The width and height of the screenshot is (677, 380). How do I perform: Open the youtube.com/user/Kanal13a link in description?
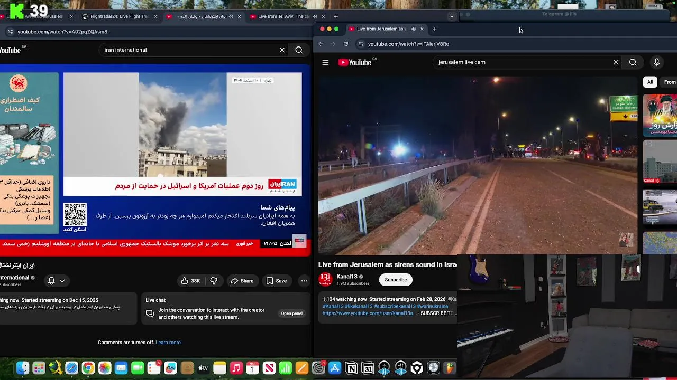pos(369,313)
